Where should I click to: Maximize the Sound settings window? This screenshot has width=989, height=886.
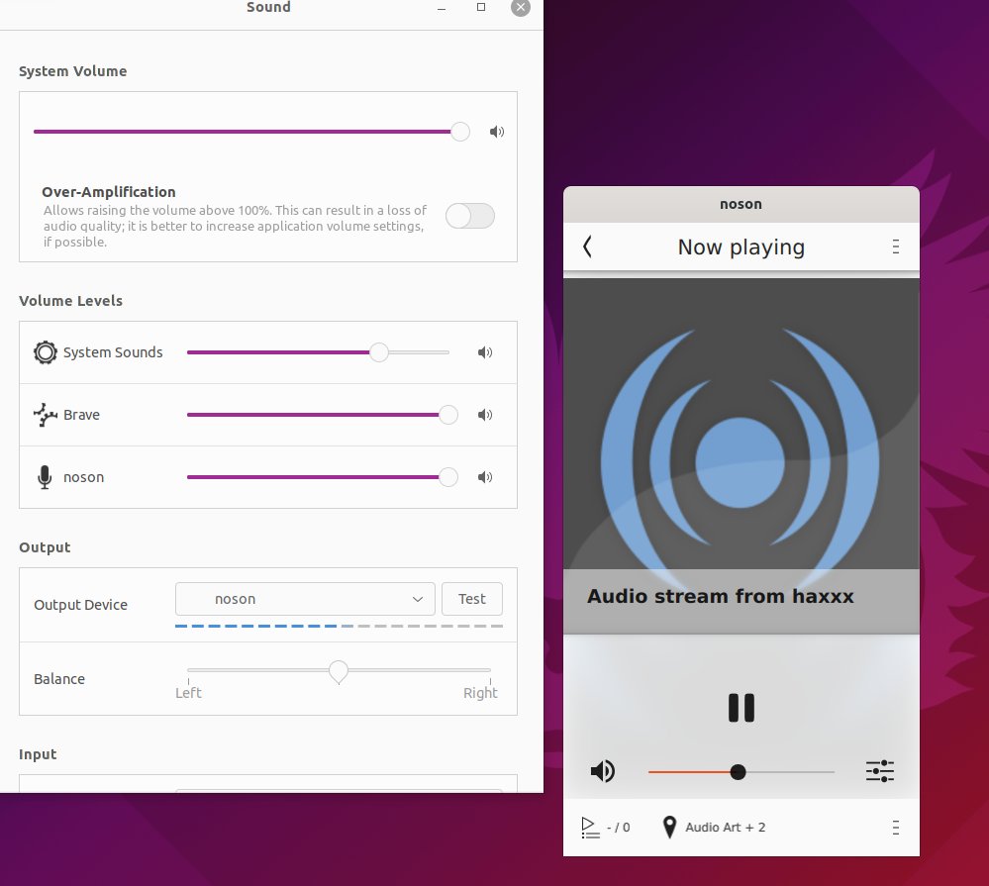pos(481,7)
